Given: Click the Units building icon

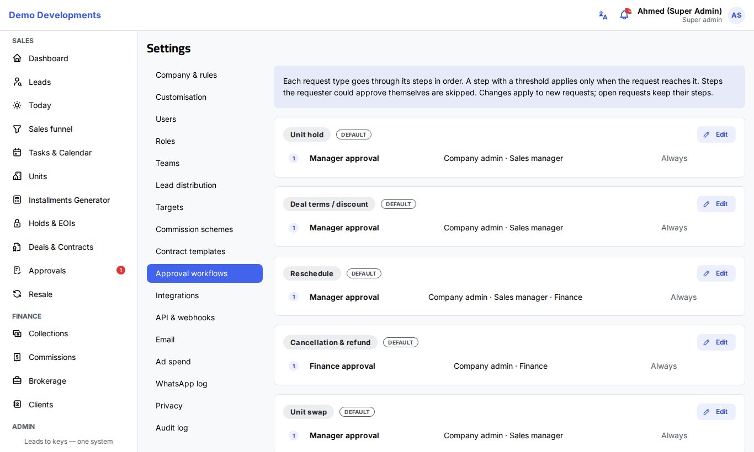Looking at the screenshot, I should pos(17,176).
